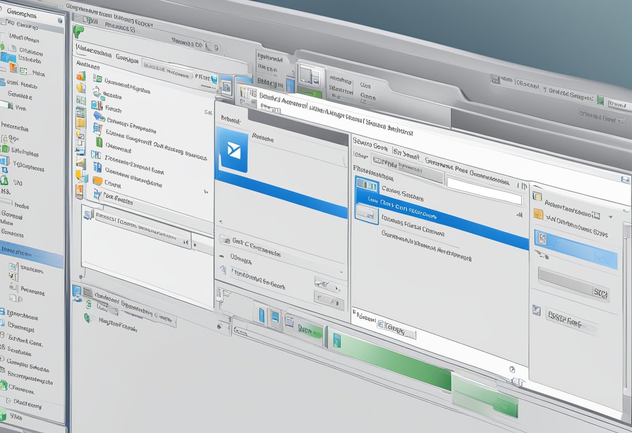Image resolution: width=632 pixels, height=433 pixels.
Task: Select the highlighted item in the left sidebar
Action: 31,252
